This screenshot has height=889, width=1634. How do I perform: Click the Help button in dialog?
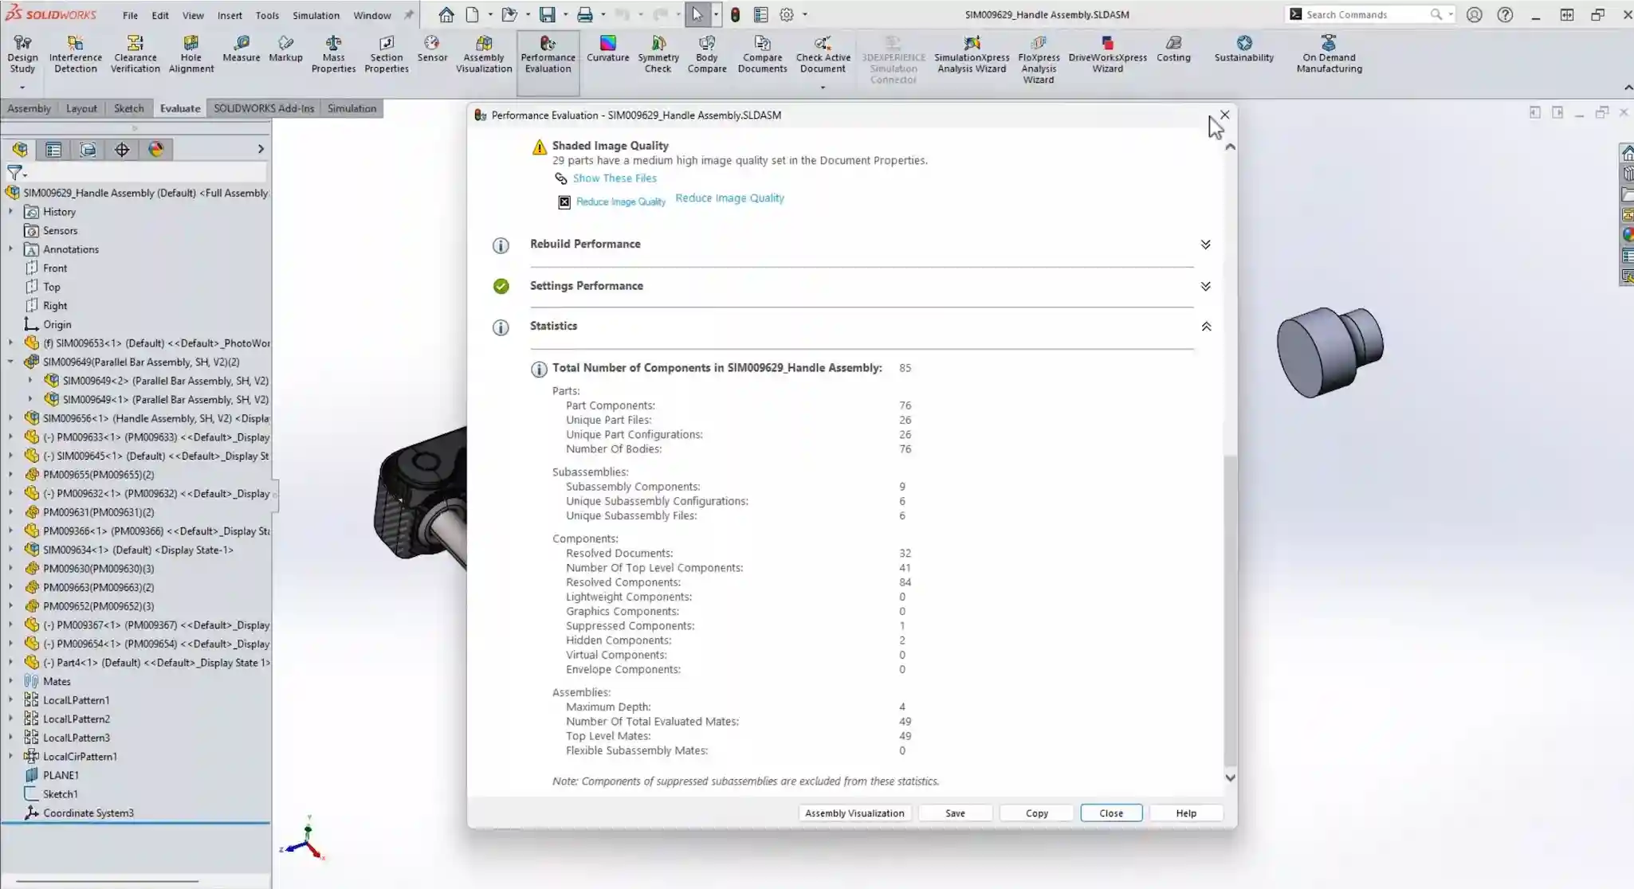pyautogui.click(x=1186, y=813)
